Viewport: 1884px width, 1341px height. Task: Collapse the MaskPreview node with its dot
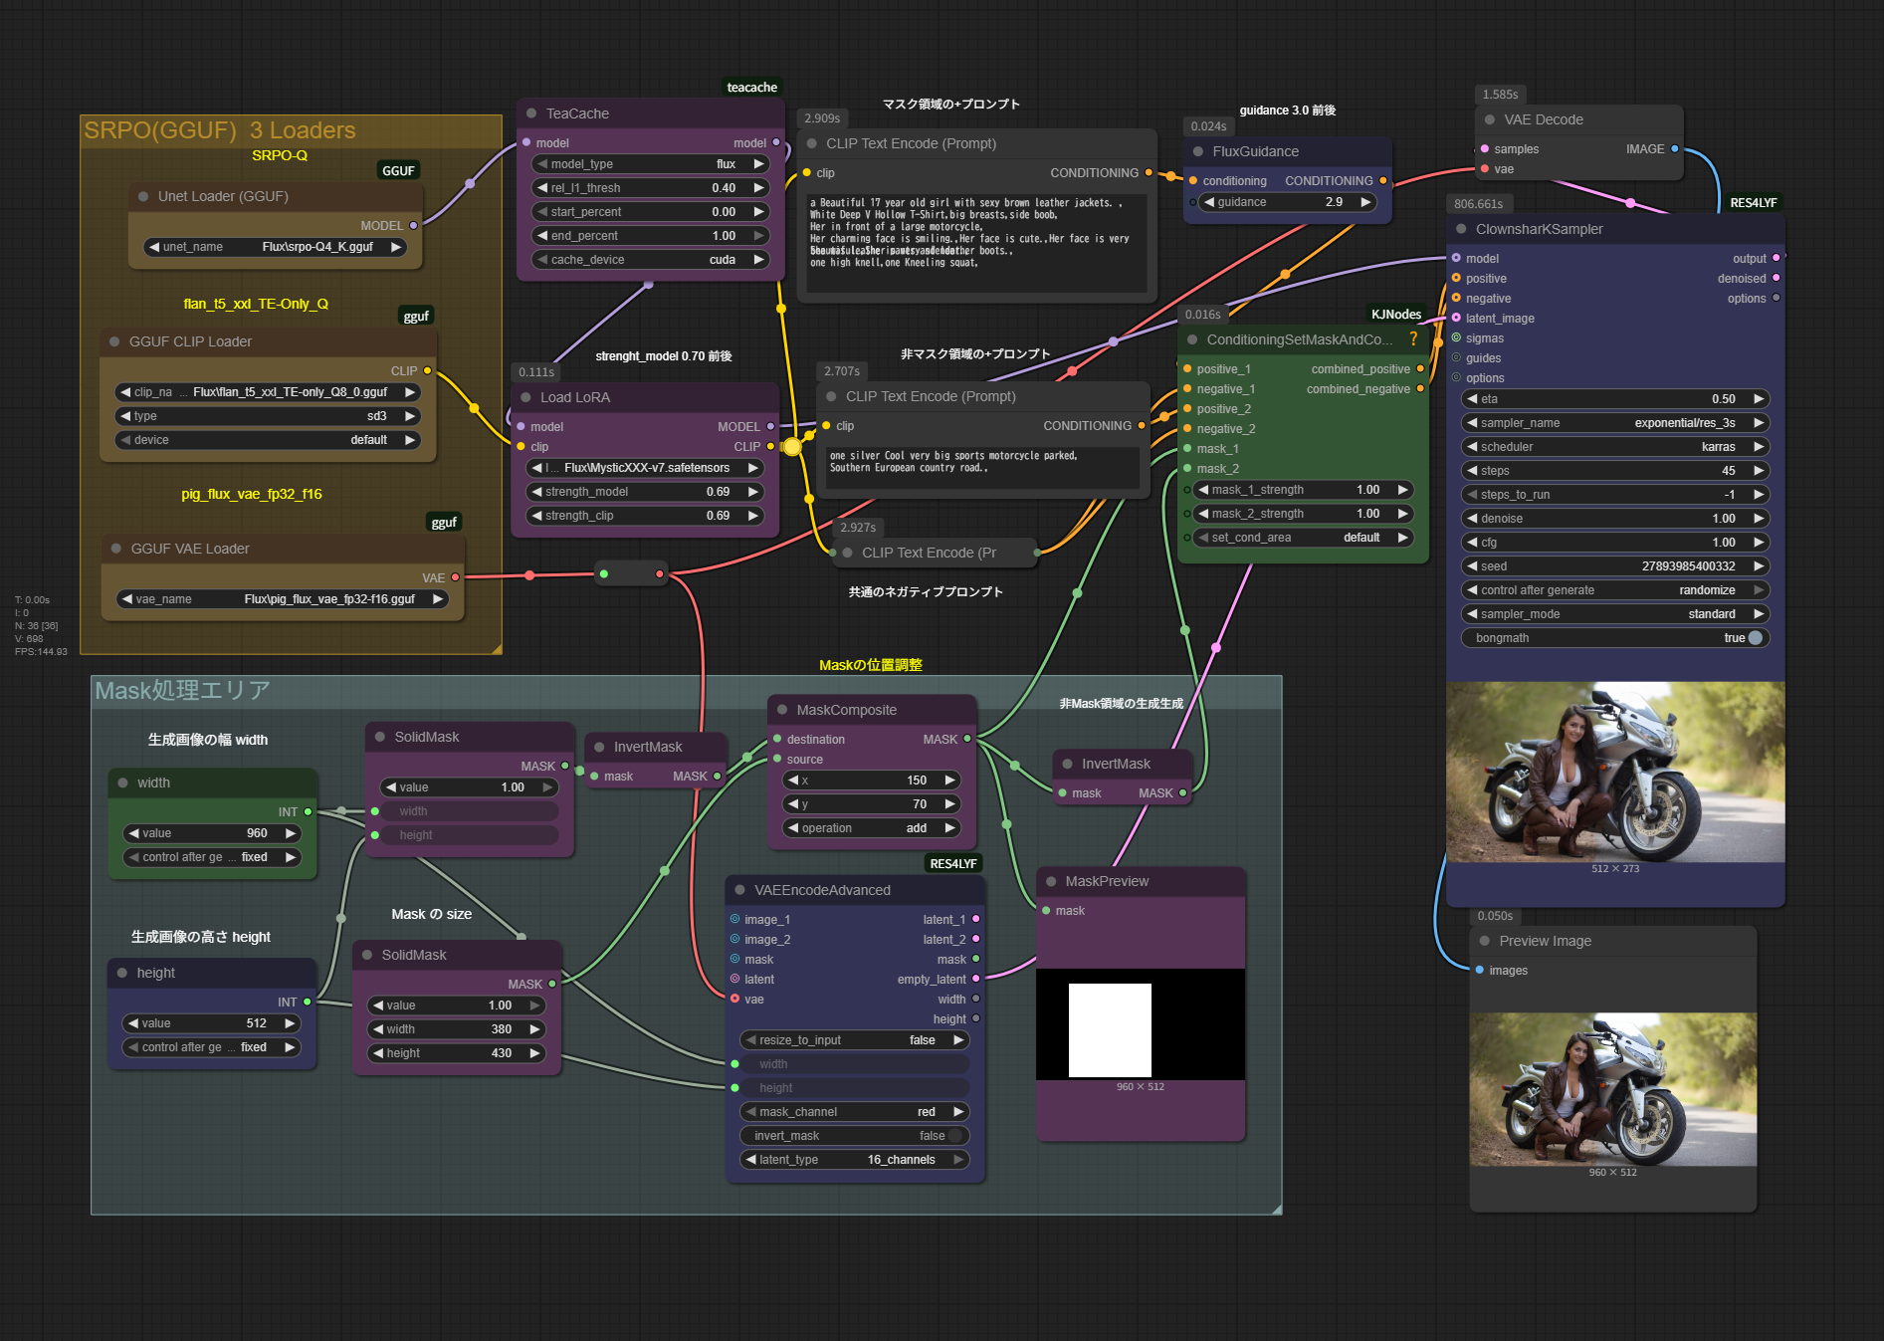click(x=1051, y=881)
